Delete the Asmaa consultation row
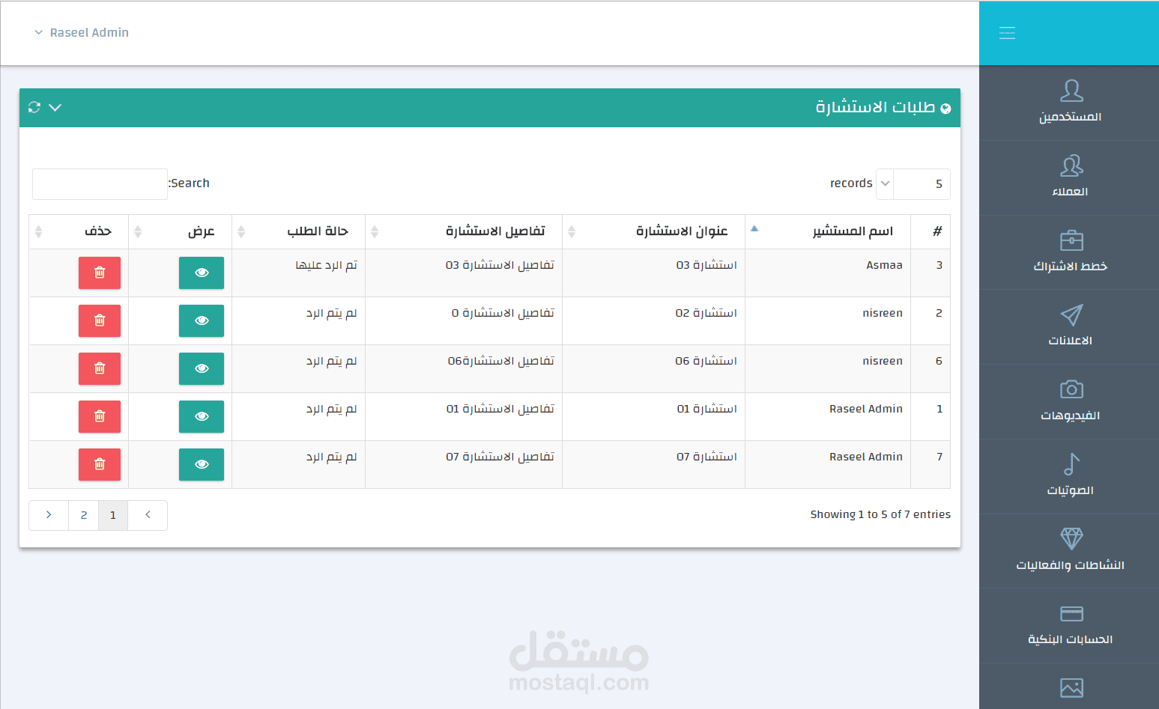The height and width of the screenshot is (709, 1159). point(100,273)
